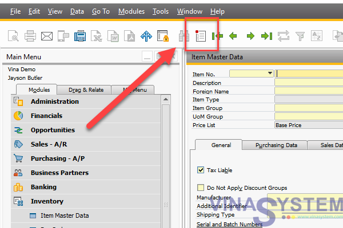Switch to the Purchasing Data tab

pos(276,145)
